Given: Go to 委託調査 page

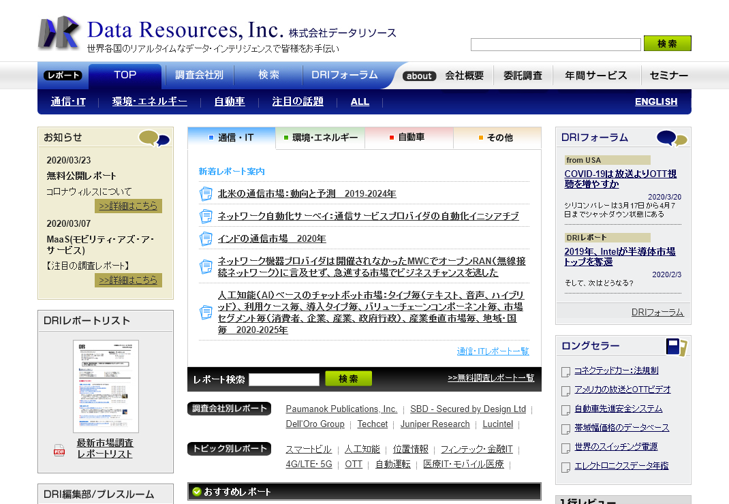Looking at the screenshot, I should [x=523, y=76].
